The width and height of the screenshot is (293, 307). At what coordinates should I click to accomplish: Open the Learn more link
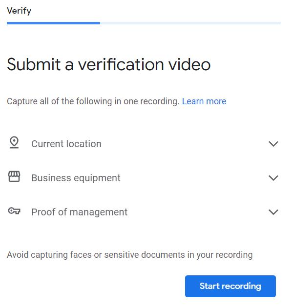pyautogui.click(x=204, y=101)
